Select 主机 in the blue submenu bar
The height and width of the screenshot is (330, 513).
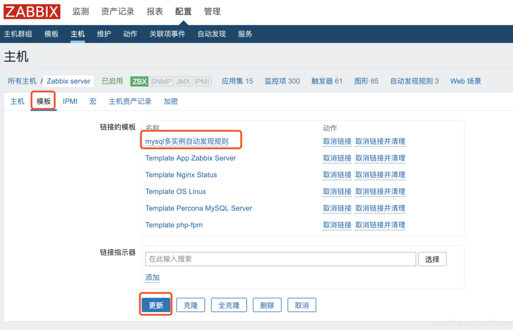[x=78, y=34]
